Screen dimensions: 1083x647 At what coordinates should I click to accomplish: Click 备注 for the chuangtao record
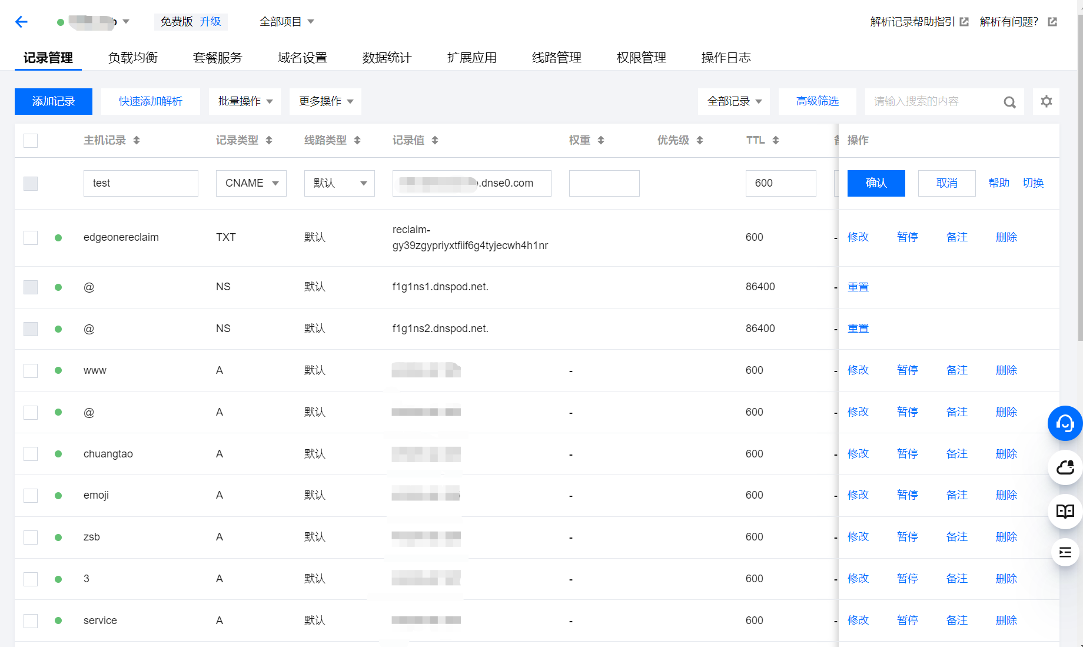957,454
